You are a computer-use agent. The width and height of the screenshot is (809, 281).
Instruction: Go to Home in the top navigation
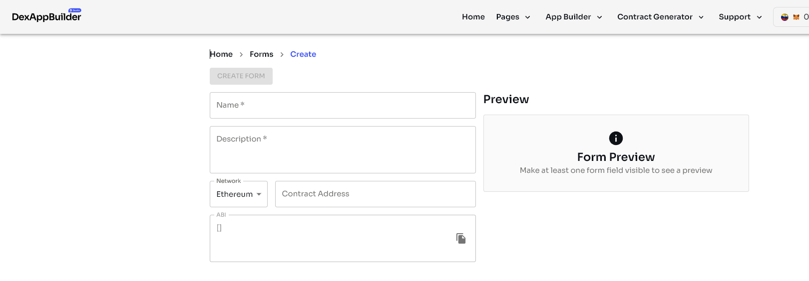pos(473,17)
